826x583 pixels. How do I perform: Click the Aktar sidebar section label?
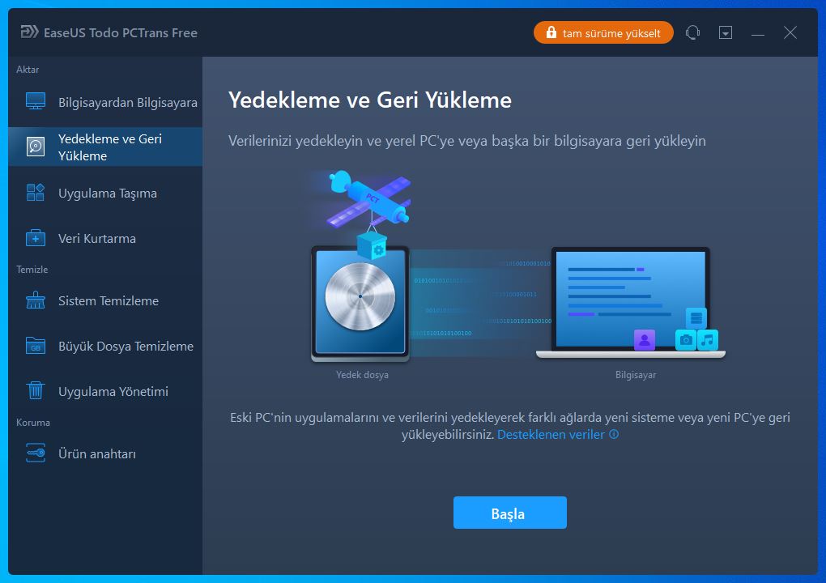[28, 70]
